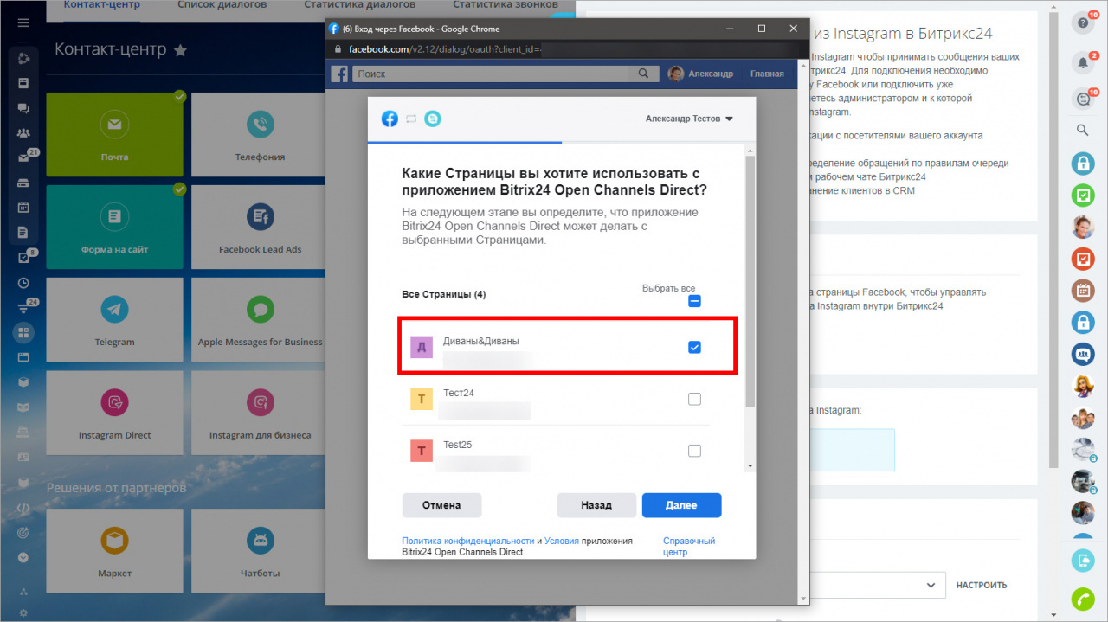Click the НАСТРОИТЬ button
This screenshot has width=1108, height=622.
click(982, 585)
